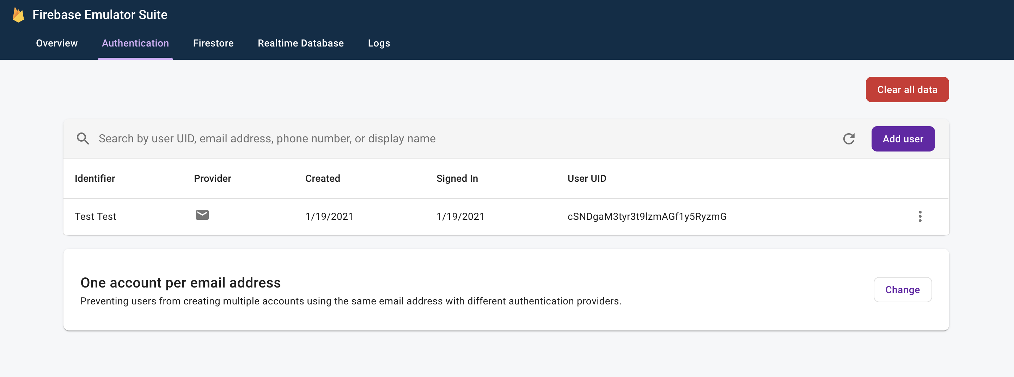Open the Firestore tab
1014x377 pixels.
[213, 43]
